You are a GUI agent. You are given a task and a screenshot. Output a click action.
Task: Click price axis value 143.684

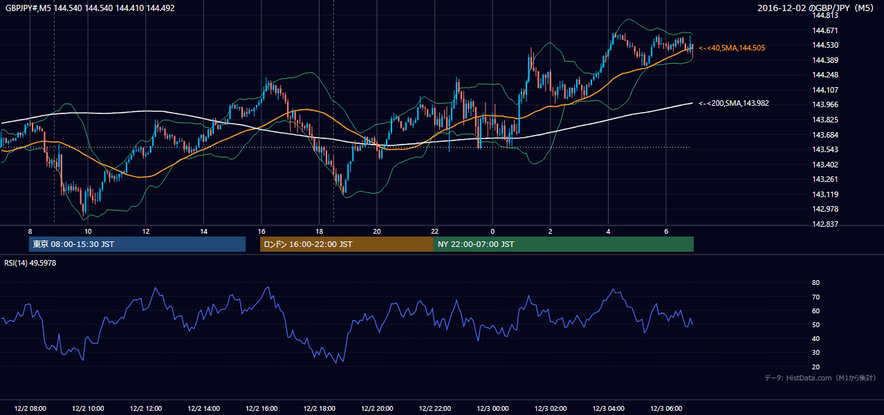point(824,135)
